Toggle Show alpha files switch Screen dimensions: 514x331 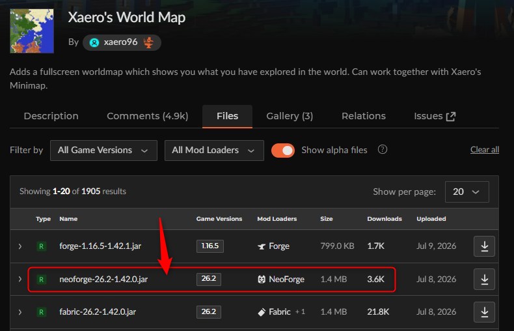pos(283,151)
